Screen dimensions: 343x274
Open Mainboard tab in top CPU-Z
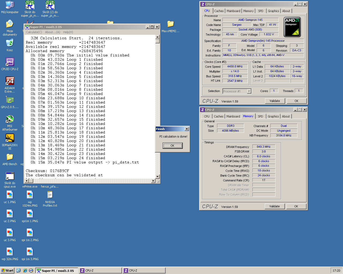point(233,11)
